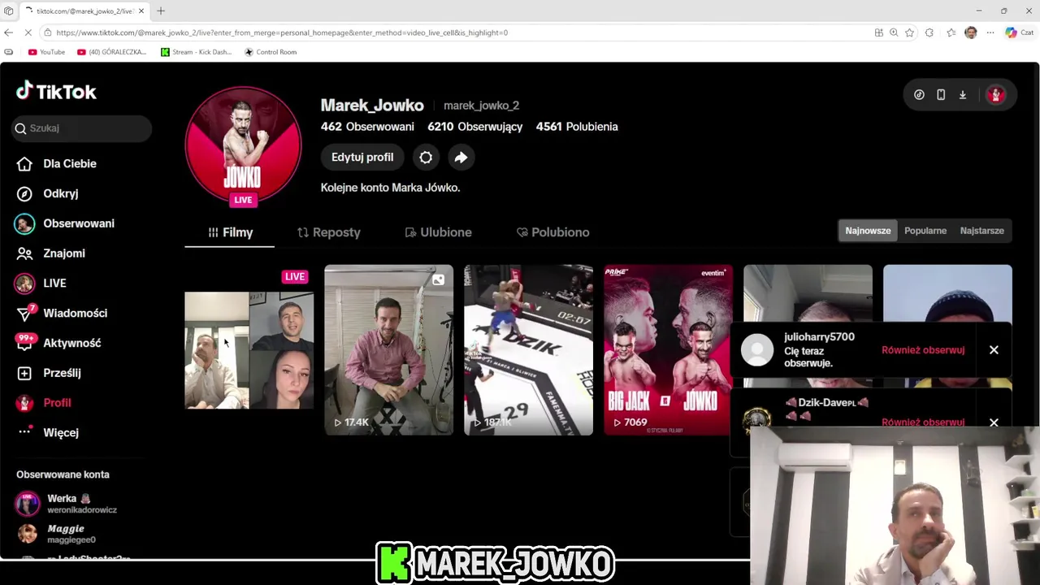The image size is (1040, 585).
Task: Click the URL address bar
Action: click(455, 32)
